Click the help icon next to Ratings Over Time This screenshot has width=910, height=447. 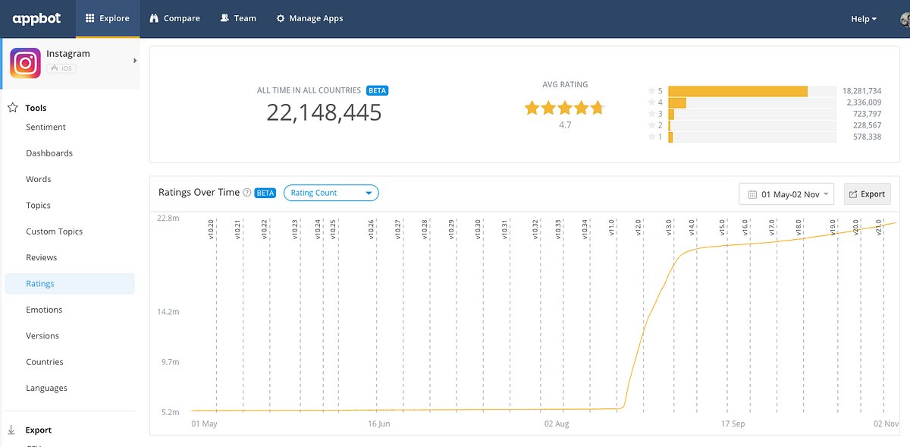coord(246,193)
